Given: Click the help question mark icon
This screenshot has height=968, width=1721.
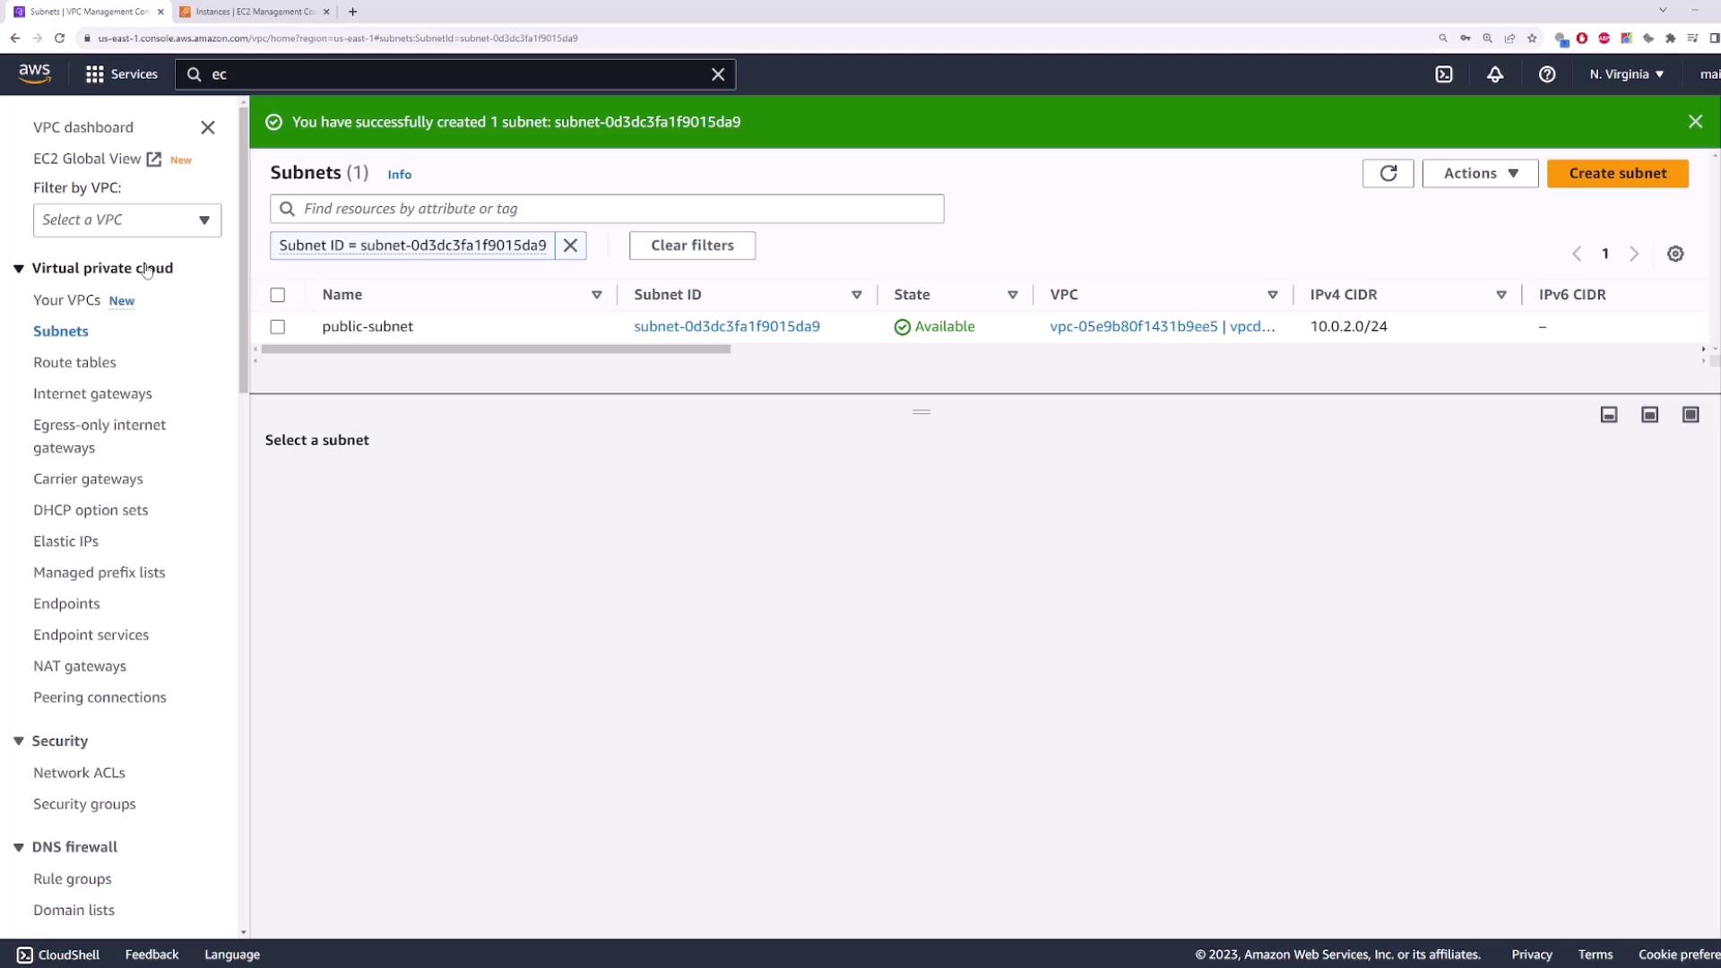Looking at the screenshot, I should pyautogui.click(x=1546, y=74).
